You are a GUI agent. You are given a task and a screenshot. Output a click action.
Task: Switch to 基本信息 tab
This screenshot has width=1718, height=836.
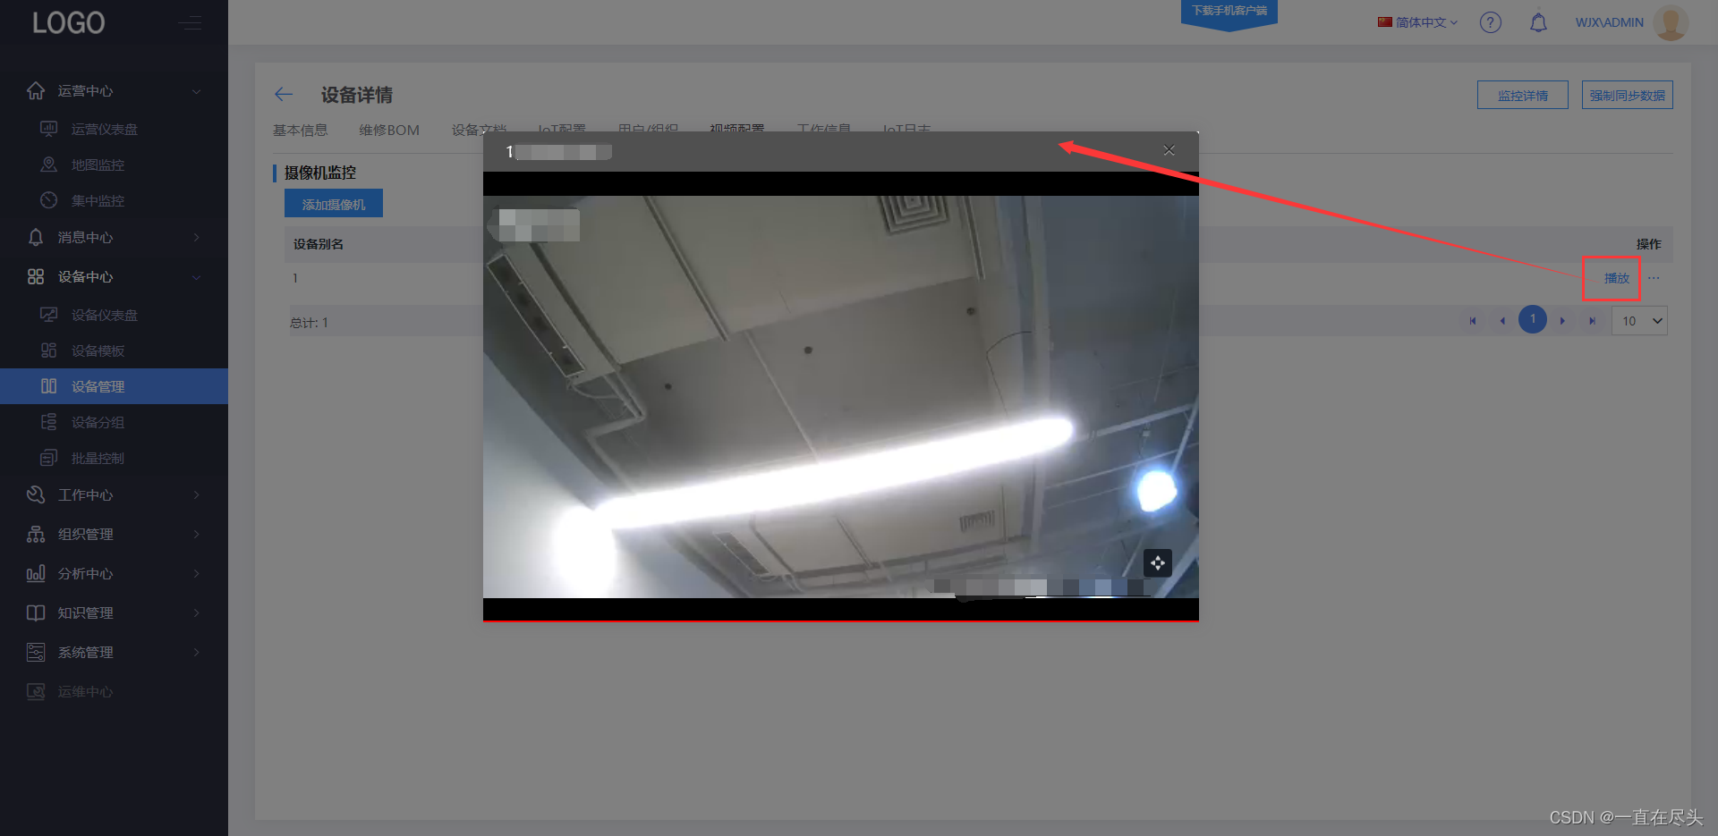[301, 130]
